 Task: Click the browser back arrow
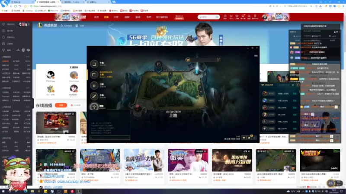(11, 6)
